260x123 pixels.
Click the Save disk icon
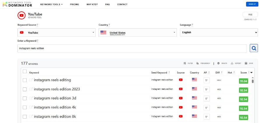coord(246,63)
